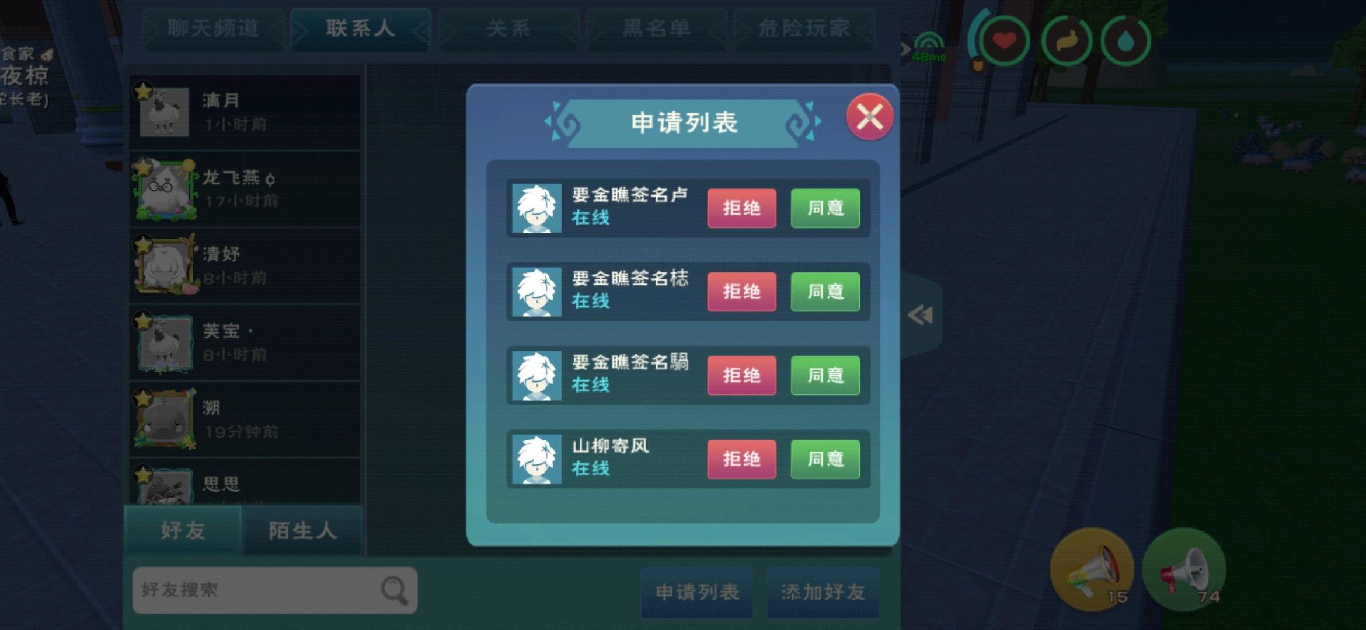This screenshot has height=630, width=1366.
Task: Click the red and white megaphone icon
Action: coord(1184,570)
